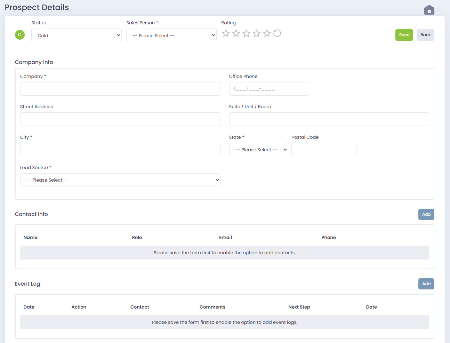Set rating to five stars
Viewport: 450px width, 343px height.
267,33
